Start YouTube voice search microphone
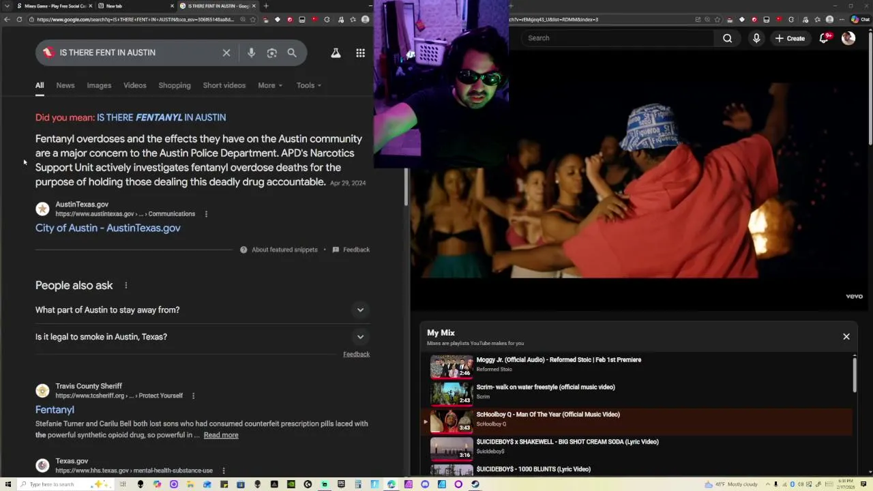 756,38
